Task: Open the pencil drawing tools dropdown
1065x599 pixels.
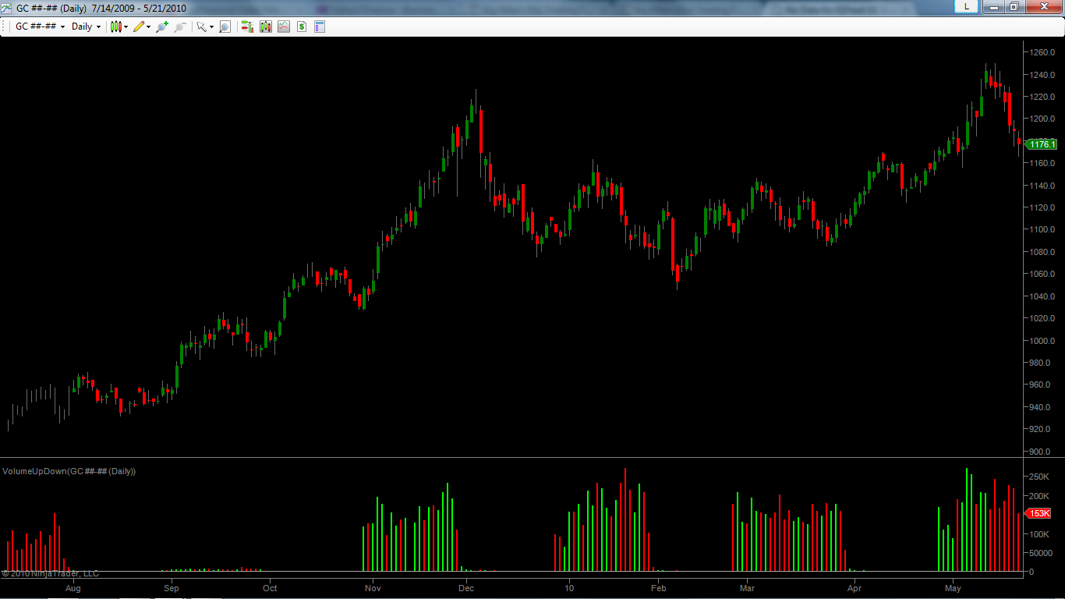Action: [142, 27]
